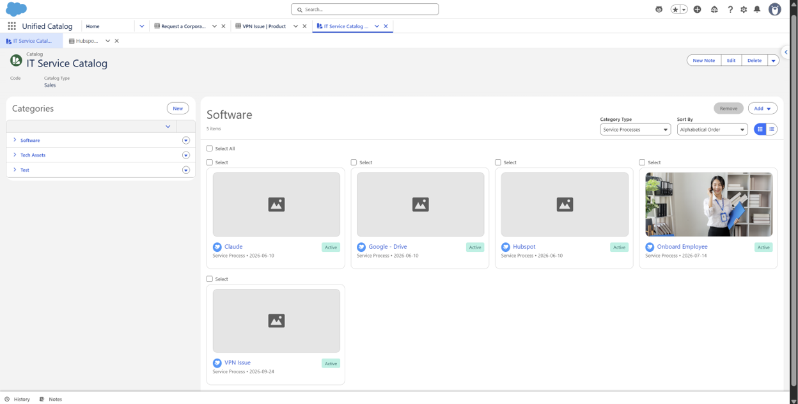The height and width of the screenshot is (404, 798).
Task: Open the Favorites list dropdown arrow
Action: coord(684,10)
